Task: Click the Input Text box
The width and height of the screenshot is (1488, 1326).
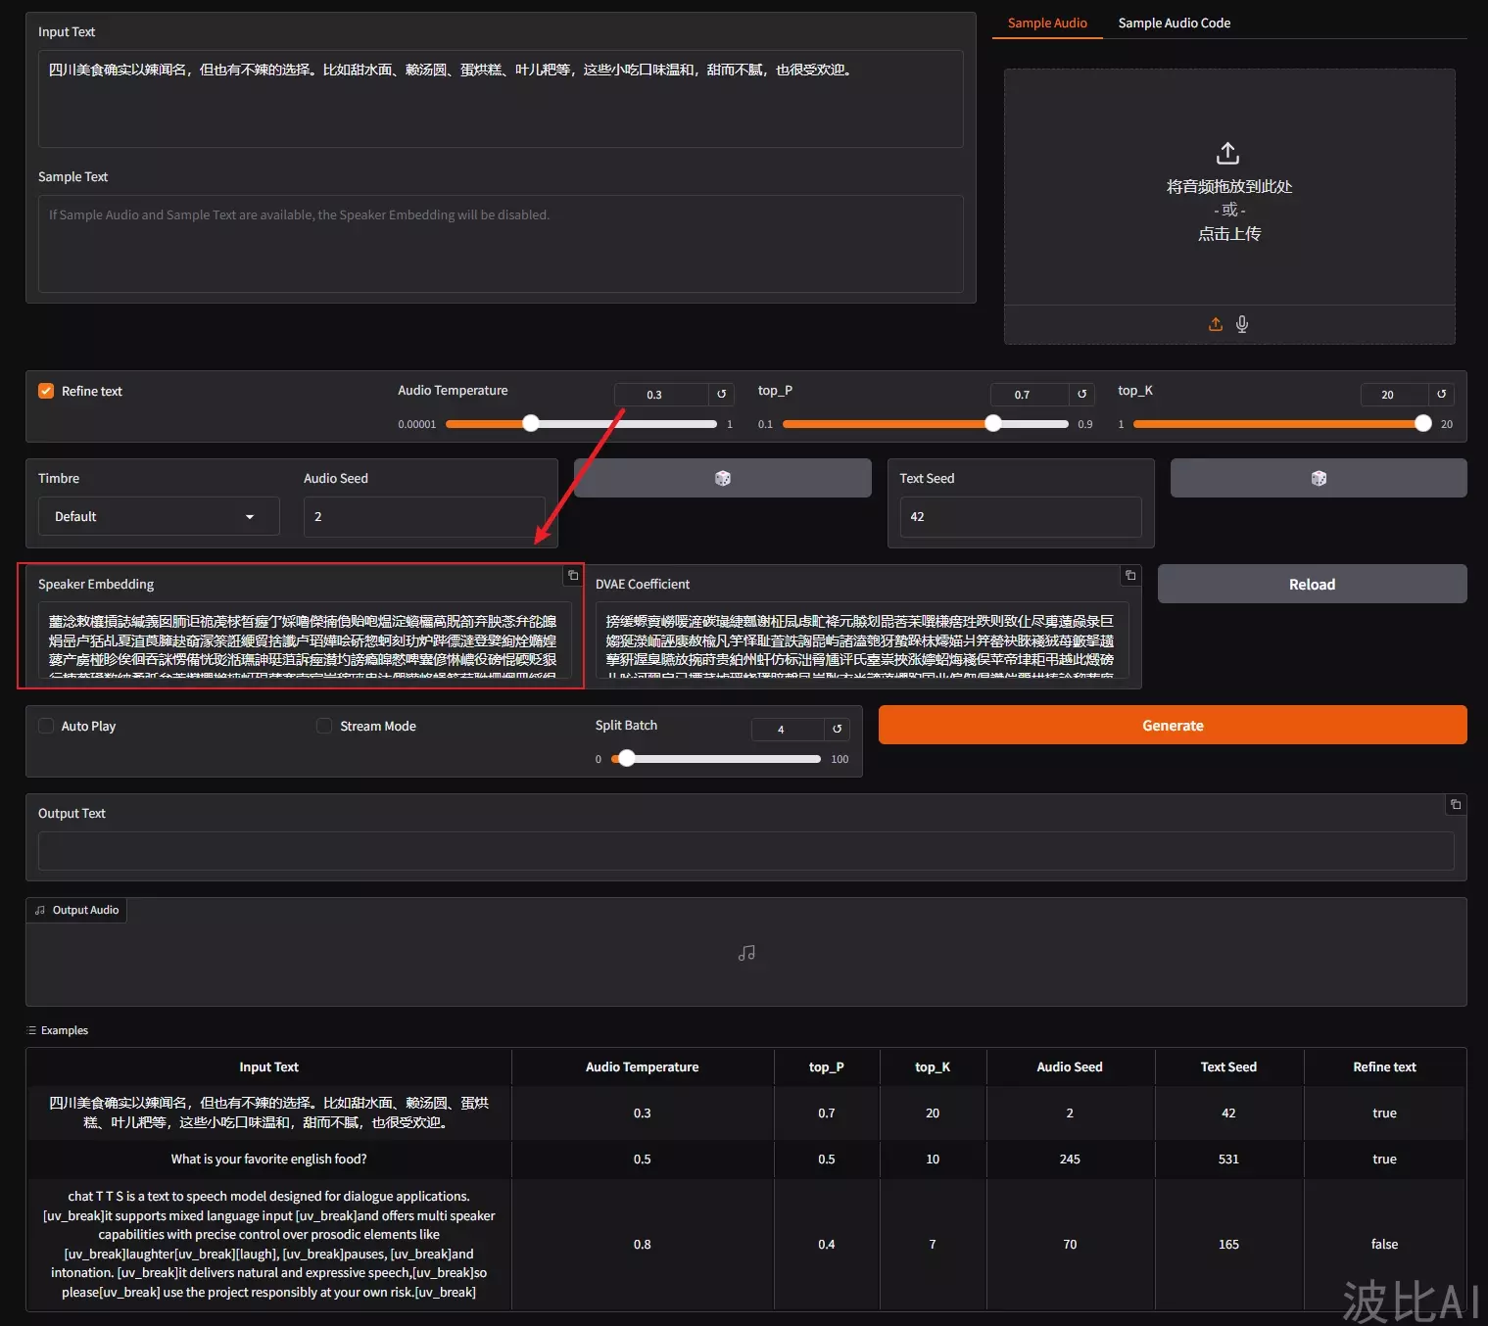Action: (501, 98)
